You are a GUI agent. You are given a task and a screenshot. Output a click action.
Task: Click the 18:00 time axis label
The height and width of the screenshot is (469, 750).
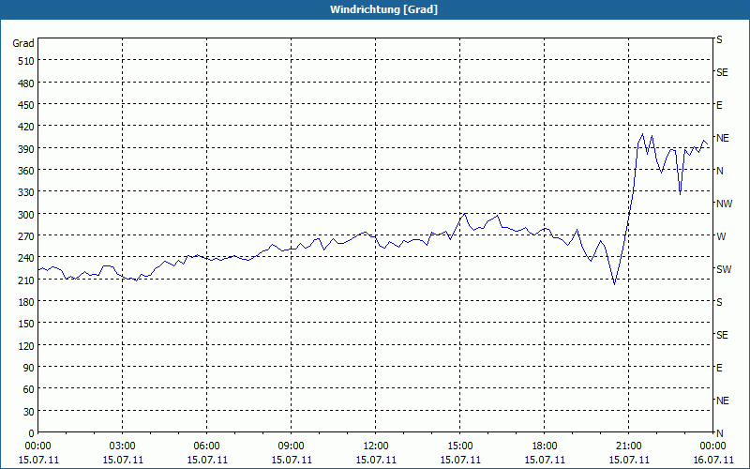tap(545, 446)
